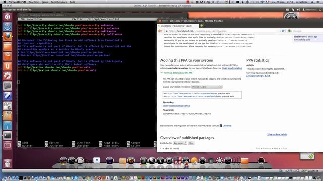This screenshot has height=181, width=323.
Task: Go to Next page of results
Action: coord(276,148)
